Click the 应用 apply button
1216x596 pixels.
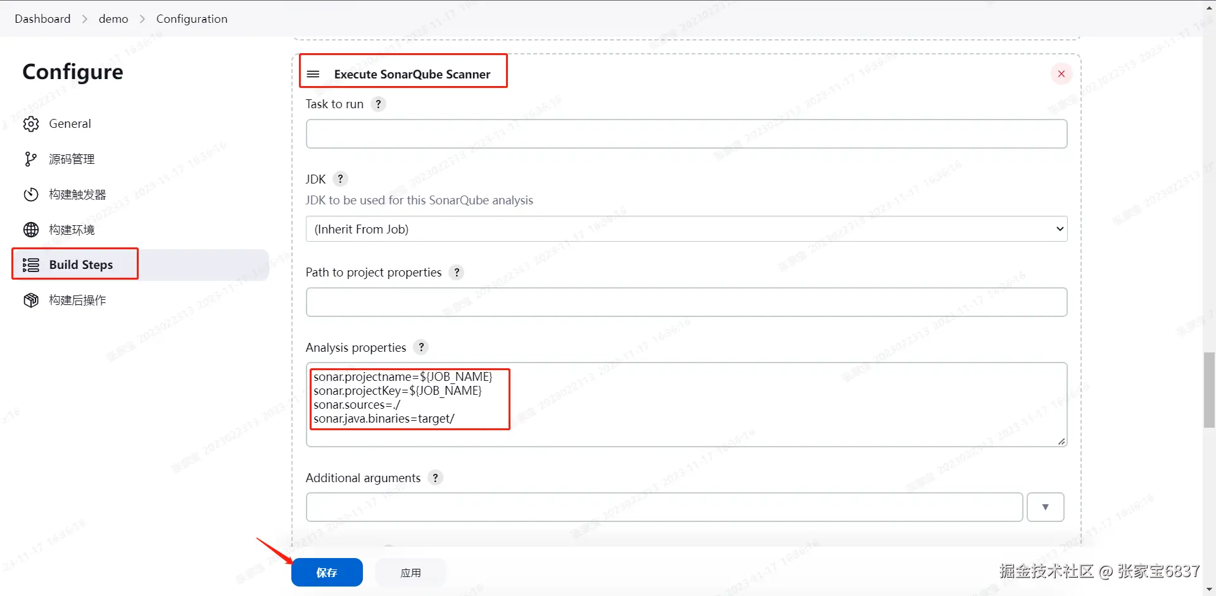(x=410, y=573)
